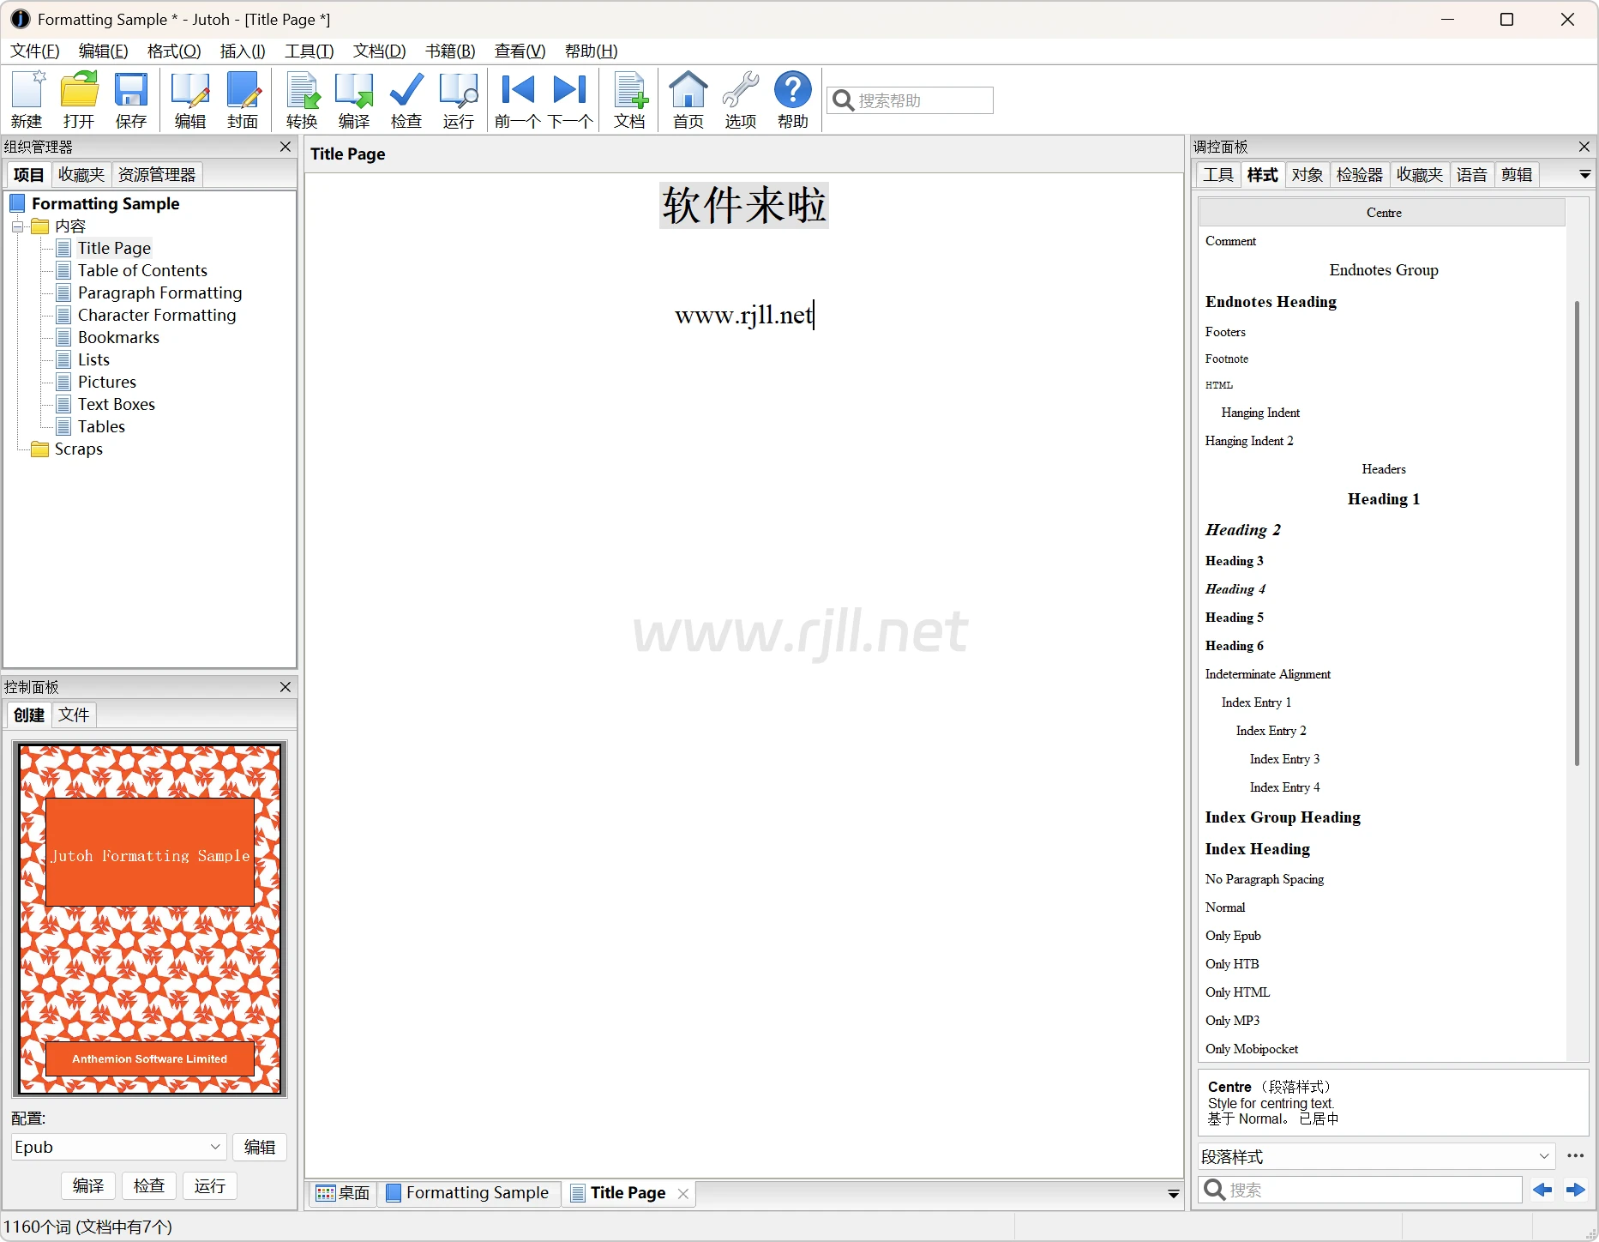
Task: Open Options via the wrench icon
Action: [x=740, y=99]
